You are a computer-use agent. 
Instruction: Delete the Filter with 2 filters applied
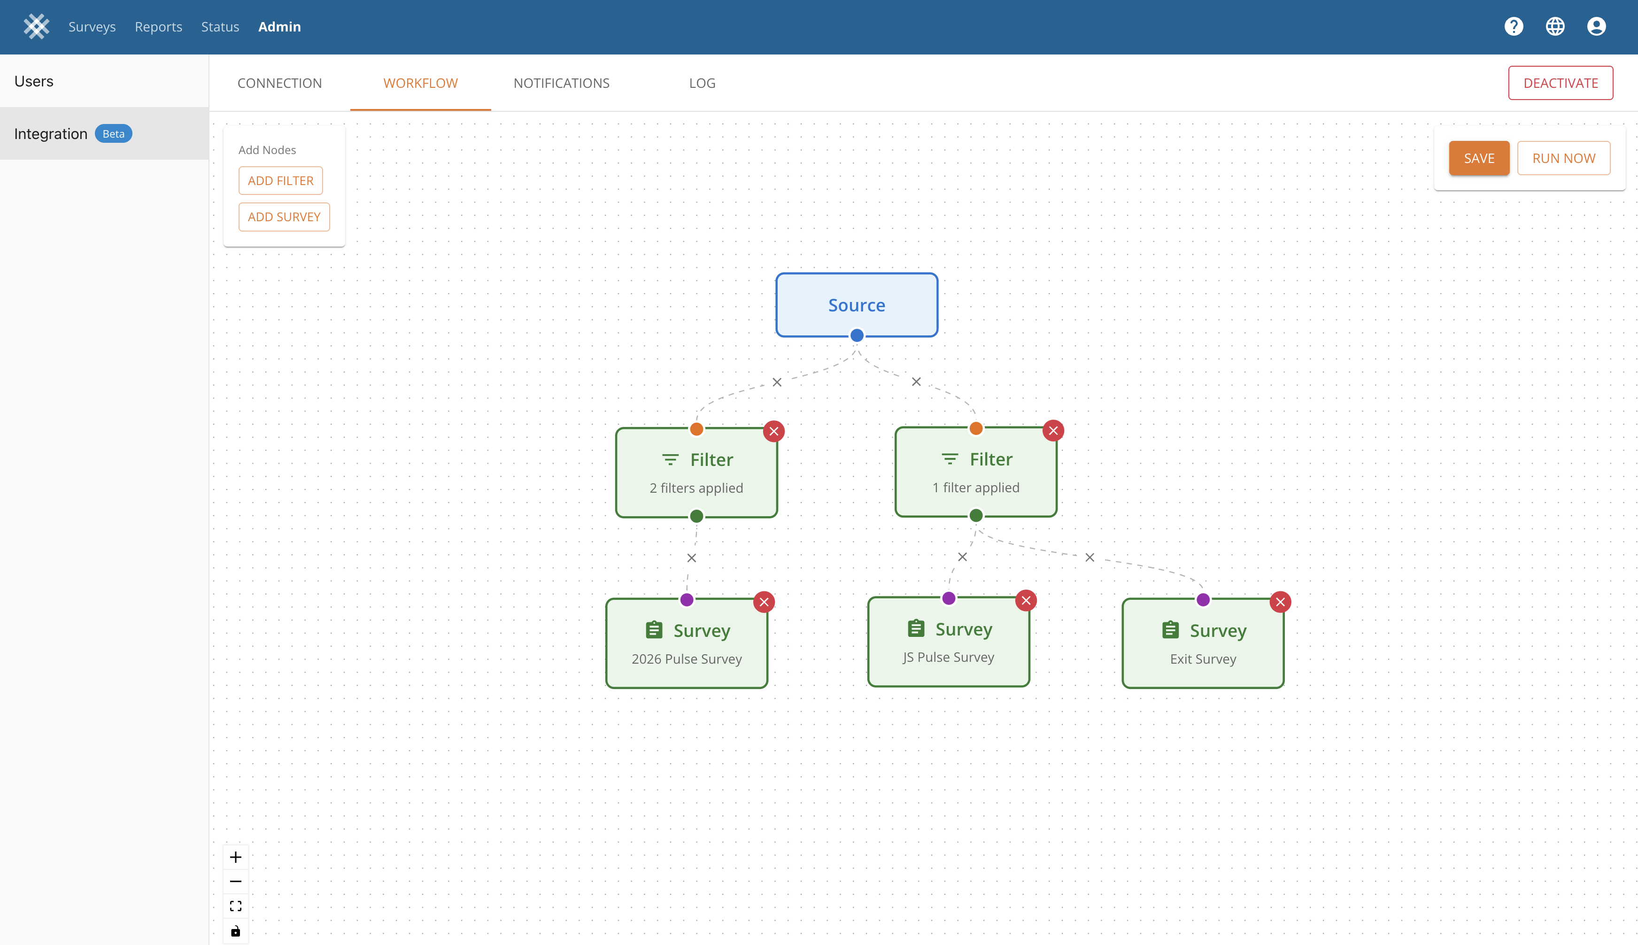pyautogui.click(x=773, y=431)
